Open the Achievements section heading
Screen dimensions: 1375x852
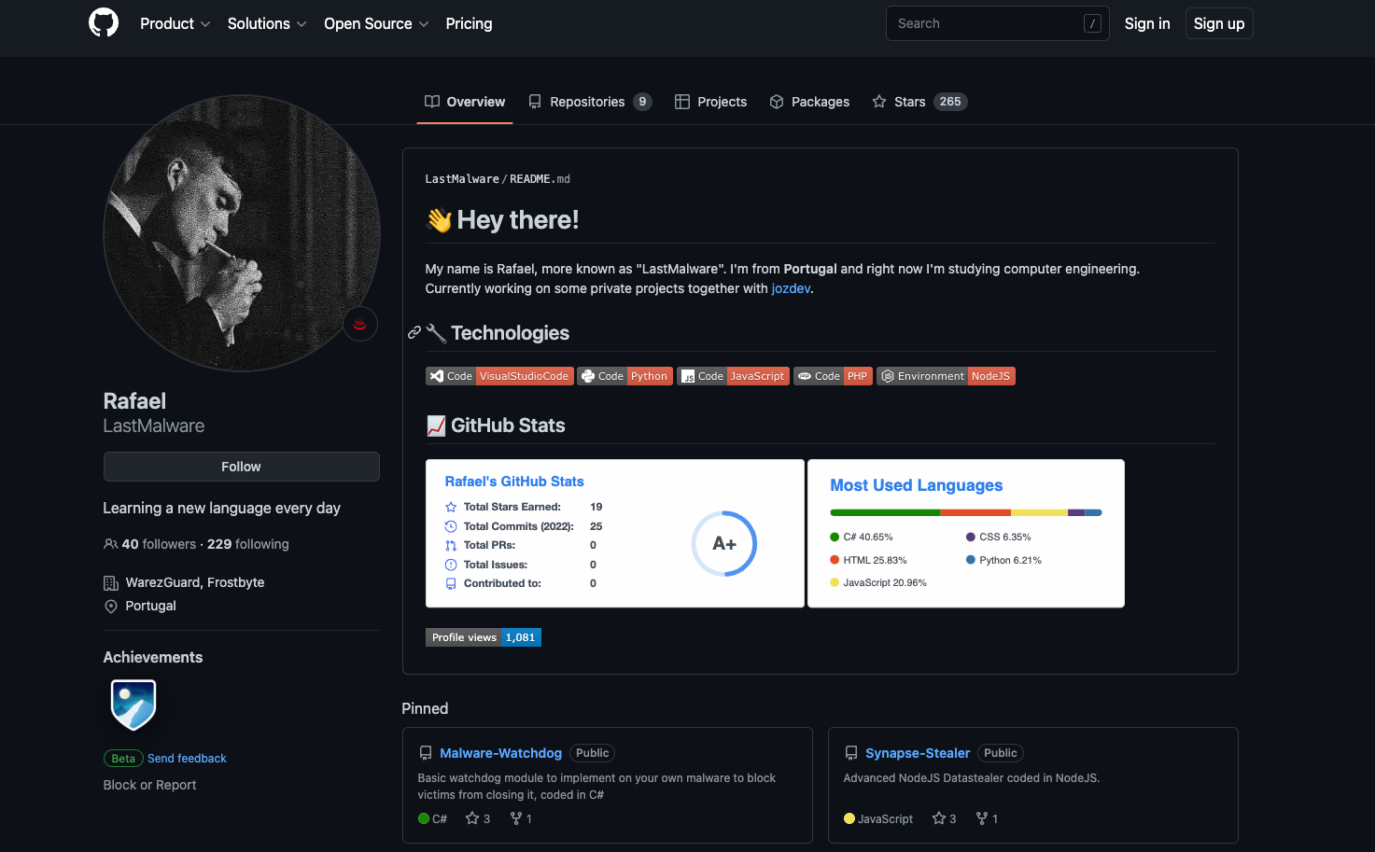point(153,657)
